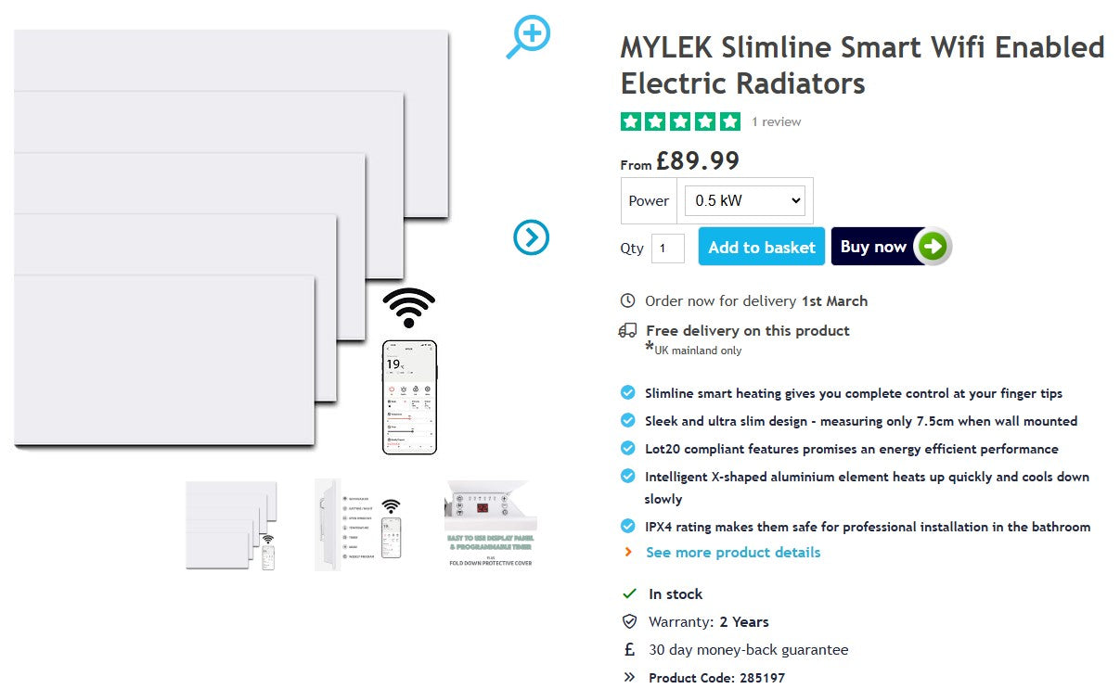Click the free delivery van icon
Viewport: 1120px width, 689px height.
tap(628, 330)
